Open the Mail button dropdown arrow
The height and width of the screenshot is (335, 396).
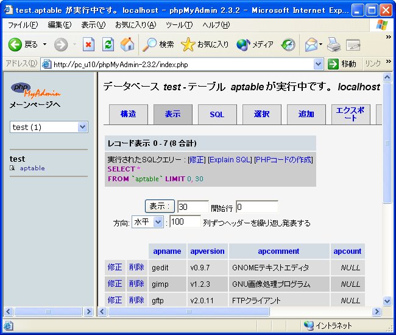[x=320, y=45]
